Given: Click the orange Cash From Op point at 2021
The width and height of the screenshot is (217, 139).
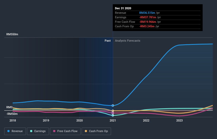Looking at the screenshot, I should point(113,111).
